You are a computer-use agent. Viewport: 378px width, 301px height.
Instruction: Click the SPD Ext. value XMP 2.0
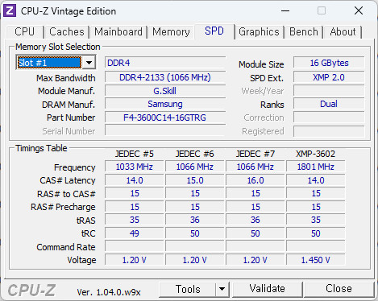pos(329,77)
